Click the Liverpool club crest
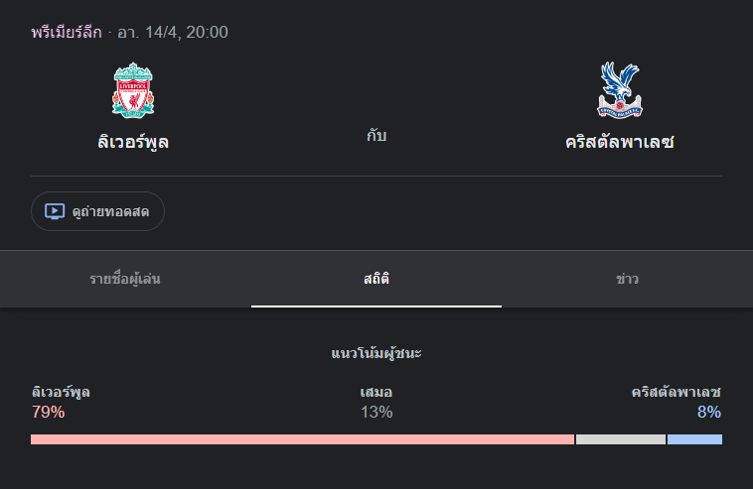The height and width of the screenshot is (489, 753). pos(133,91)
